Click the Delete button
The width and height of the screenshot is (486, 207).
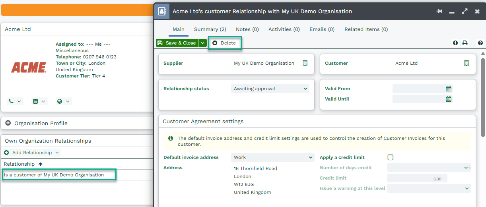point(224,43)
